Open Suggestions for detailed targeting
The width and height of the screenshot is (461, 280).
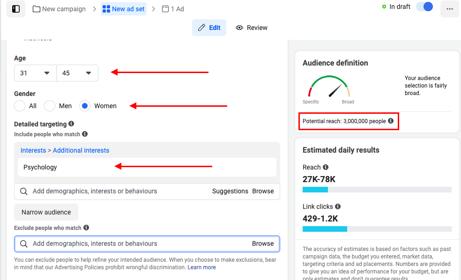230,191
